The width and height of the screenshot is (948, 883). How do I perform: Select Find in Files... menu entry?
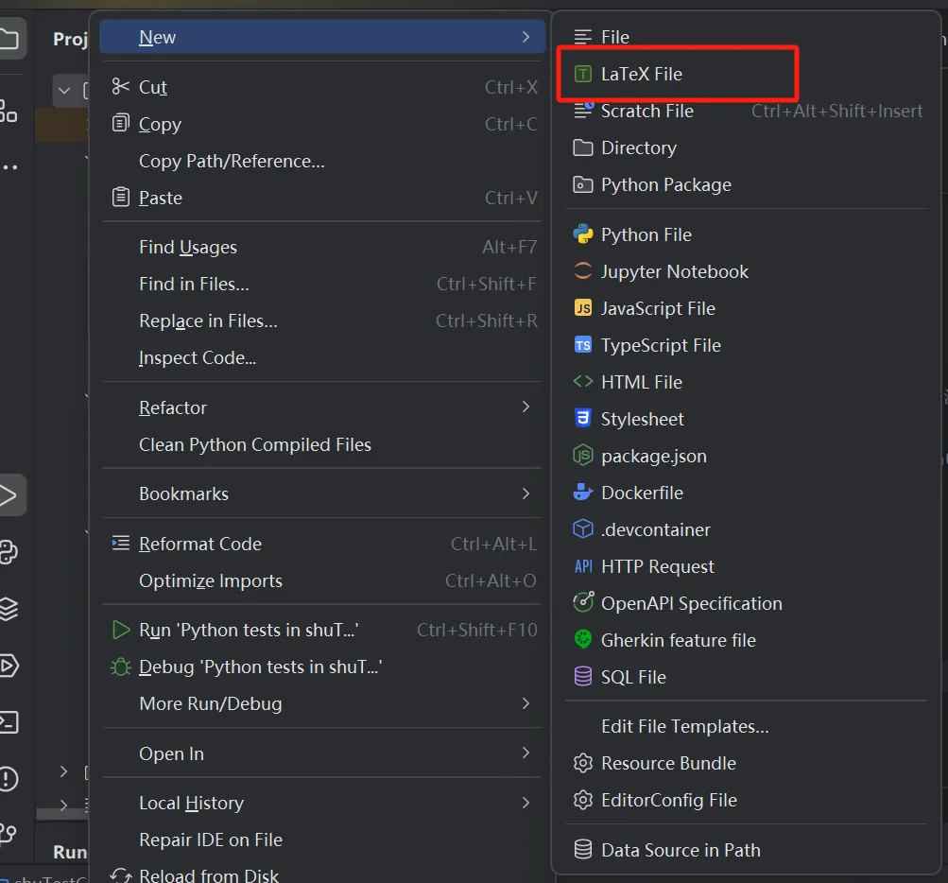(x=194, y=284)
